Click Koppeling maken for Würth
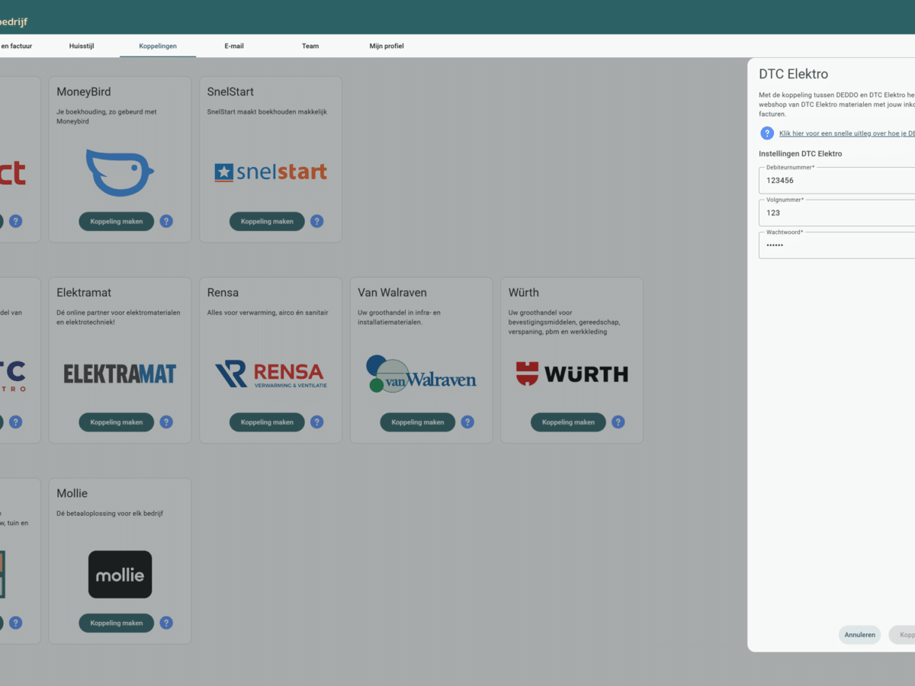This screenshot has height=686, width=915. pyautogui.click(x=569, y=422)
